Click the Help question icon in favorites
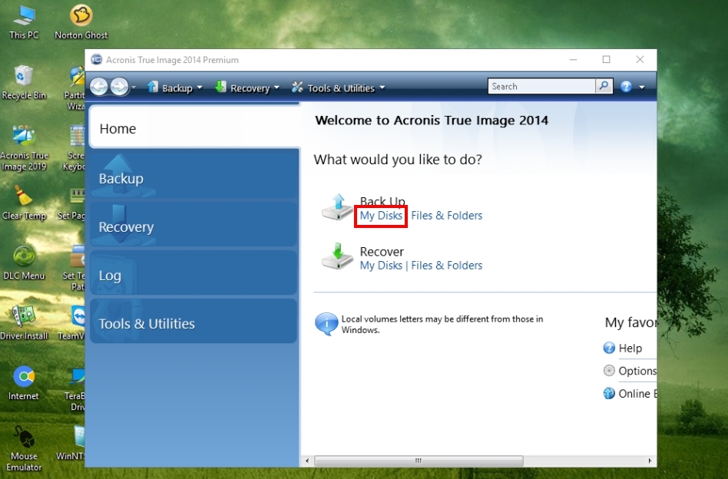728x479 pixels. 609,348
